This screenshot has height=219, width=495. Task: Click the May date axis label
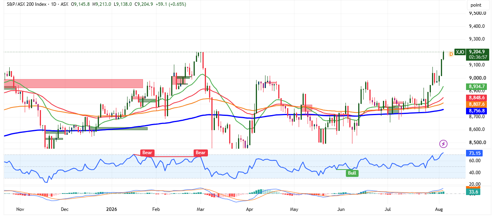tap(294, 209)
